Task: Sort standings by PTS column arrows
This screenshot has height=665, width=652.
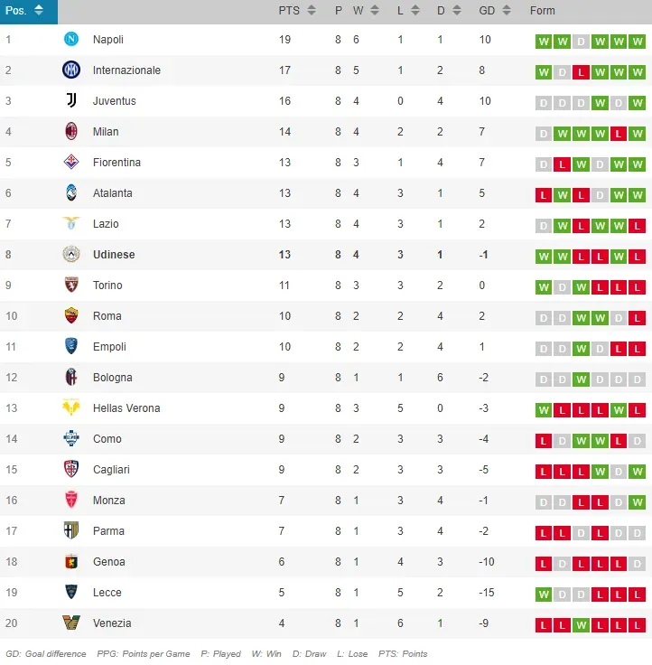Action: (x=312, y=11)
